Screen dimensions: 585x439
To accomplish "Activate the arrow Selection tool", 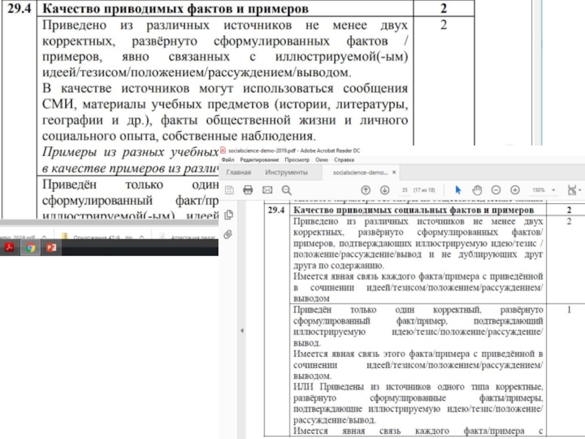I will point(458,190).
